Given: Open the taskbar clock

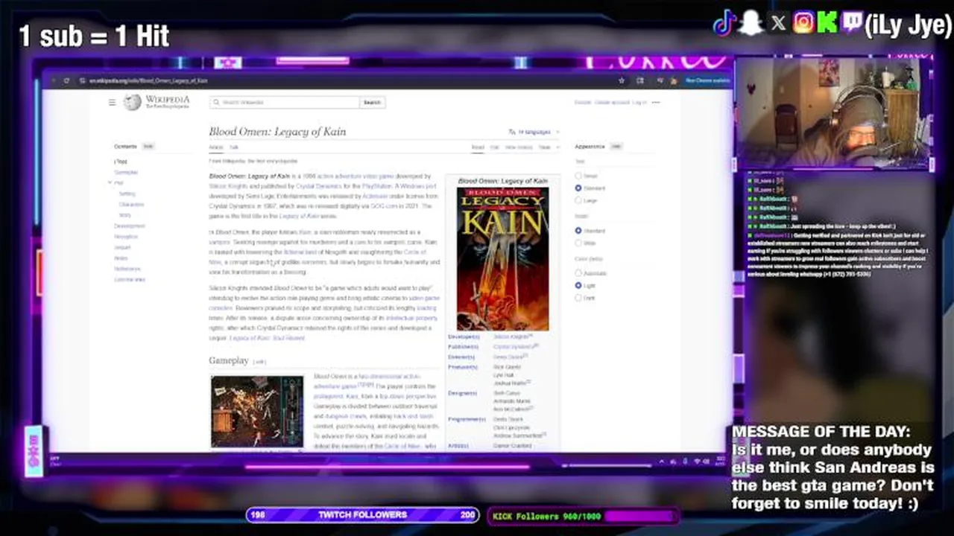Looking at the screenshot, I should coord(721,462).
